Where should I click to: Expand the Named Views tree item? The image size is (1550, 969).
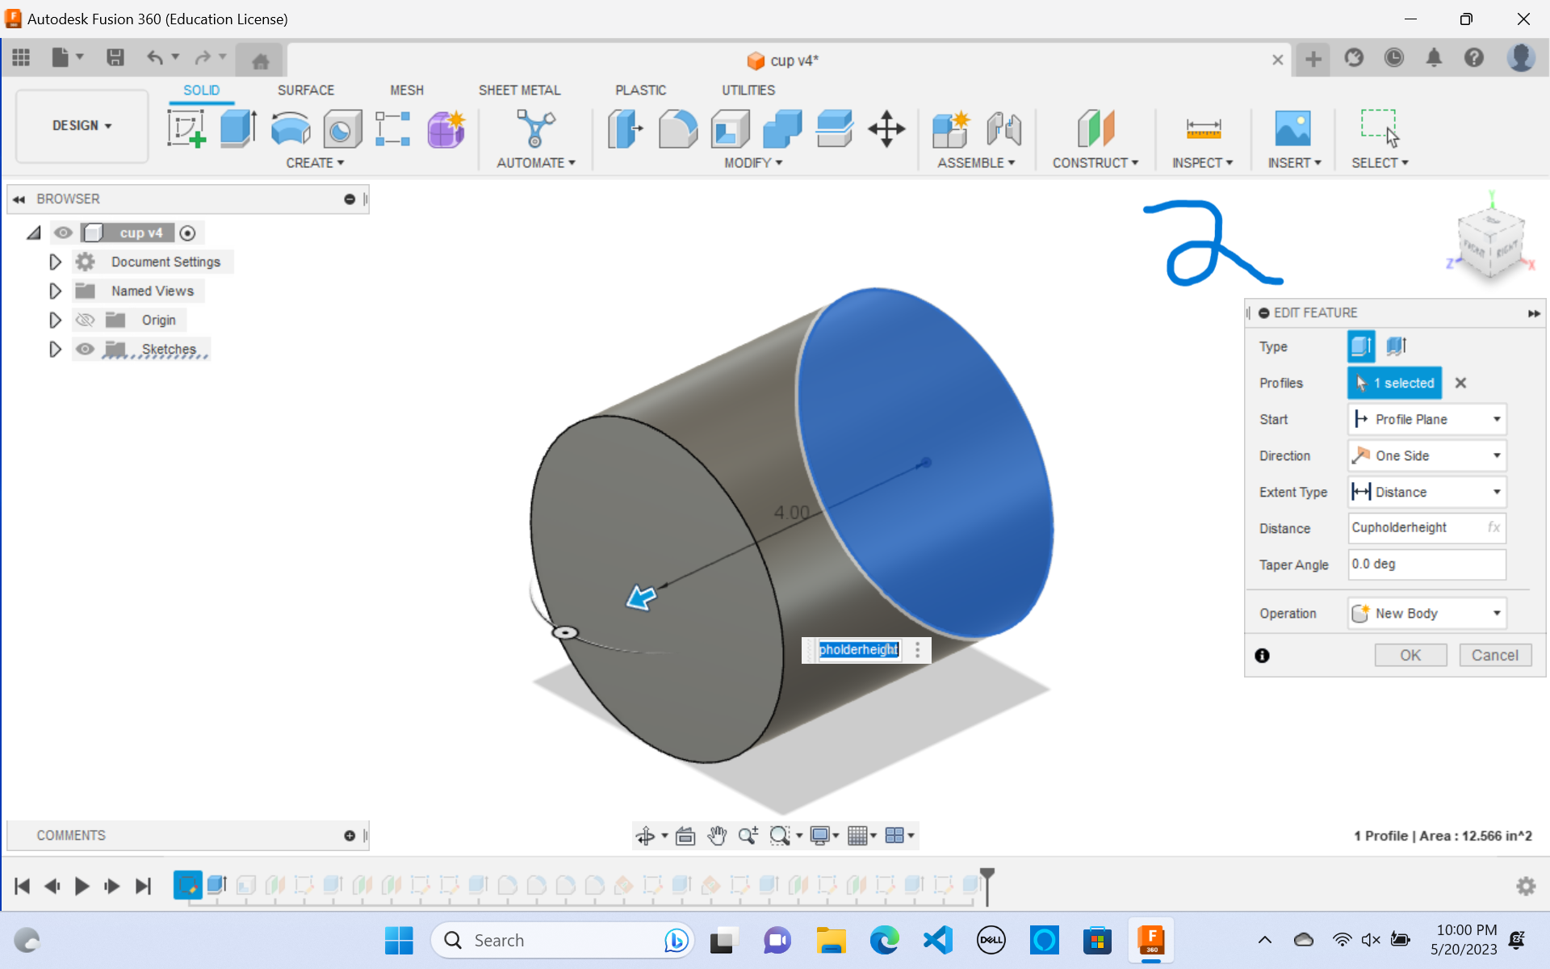click(55, 290)
